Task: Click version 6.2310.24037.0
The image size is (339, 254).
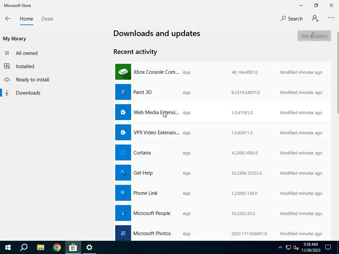Action: pyautogui.click(x=246, y=93)
